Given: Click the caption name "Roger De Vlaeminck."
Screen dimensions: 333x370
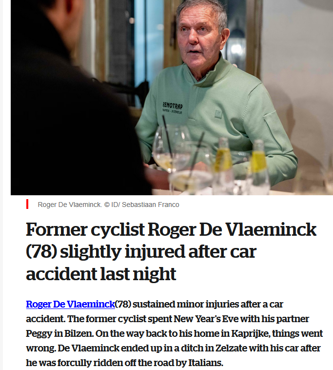Looking at the screenshot, I should [70, 205].
